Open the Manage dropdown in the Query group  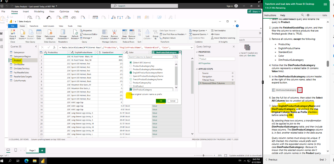(86, 38)
